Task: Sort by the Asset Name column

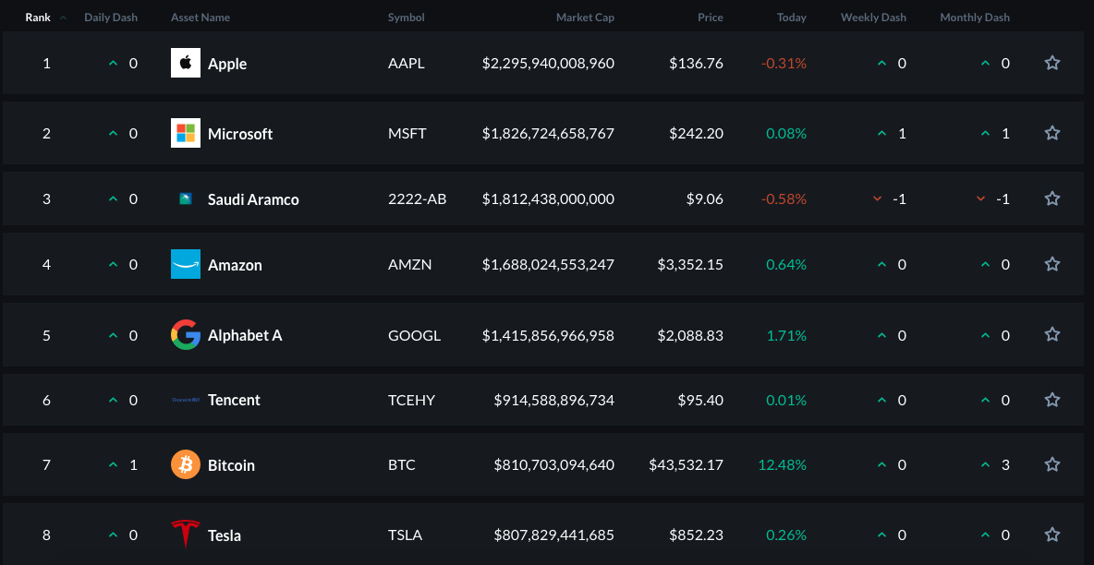Action: (x=201, y=18)
